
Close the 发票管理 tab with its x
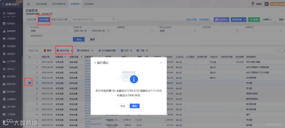click(x=80, y=4)
